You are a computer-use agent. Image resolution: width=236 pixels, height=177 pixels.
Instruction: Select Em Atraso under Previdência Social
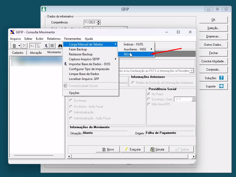click(x=149, y=99)
